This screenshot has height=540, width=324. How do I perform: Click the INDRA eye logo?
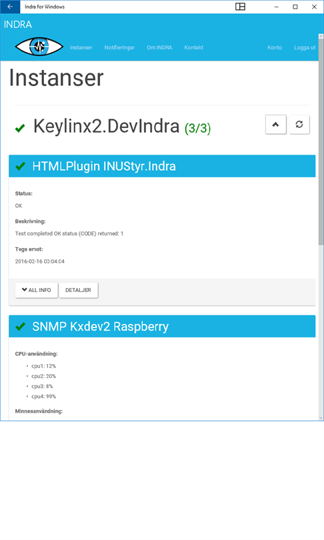pos(39,47)
